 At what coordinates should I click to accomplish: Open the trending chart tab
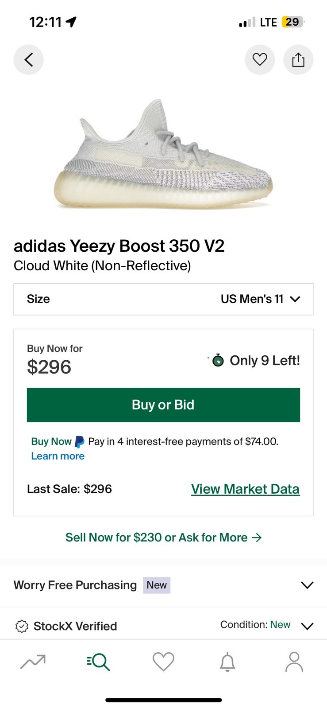[x=33, y=662]
